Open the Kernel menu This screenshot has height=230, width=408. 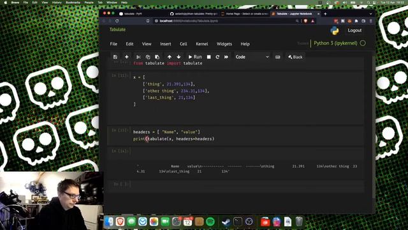point(202,44)
